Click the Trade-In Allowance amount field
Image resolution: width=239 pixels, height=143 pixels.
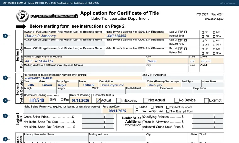pos(207,122)
